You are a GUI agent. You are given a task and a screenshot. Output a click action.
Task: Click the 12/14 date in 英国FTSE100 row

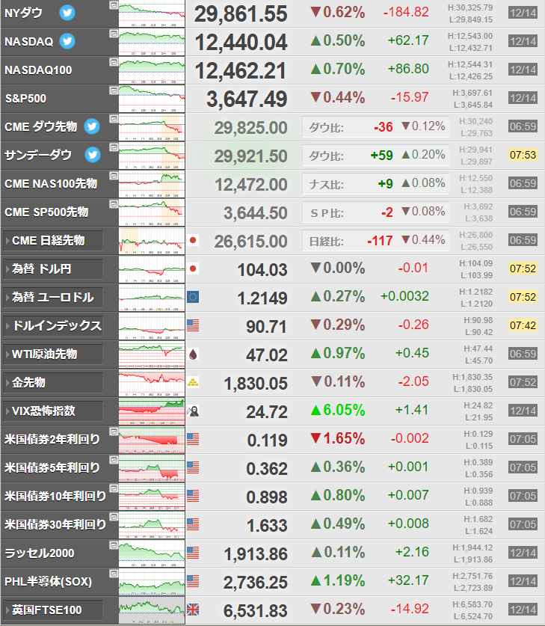point(523,610)
